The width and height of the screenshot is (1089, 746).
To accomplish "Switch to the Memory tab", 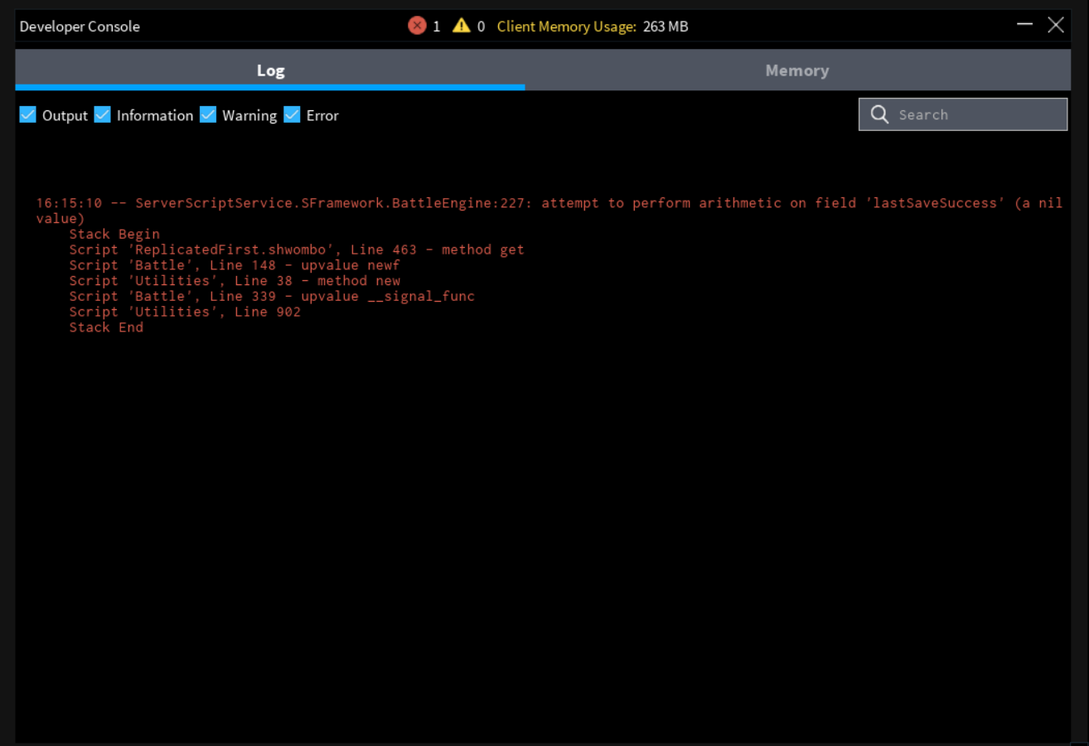I will (x=796, y=70).
